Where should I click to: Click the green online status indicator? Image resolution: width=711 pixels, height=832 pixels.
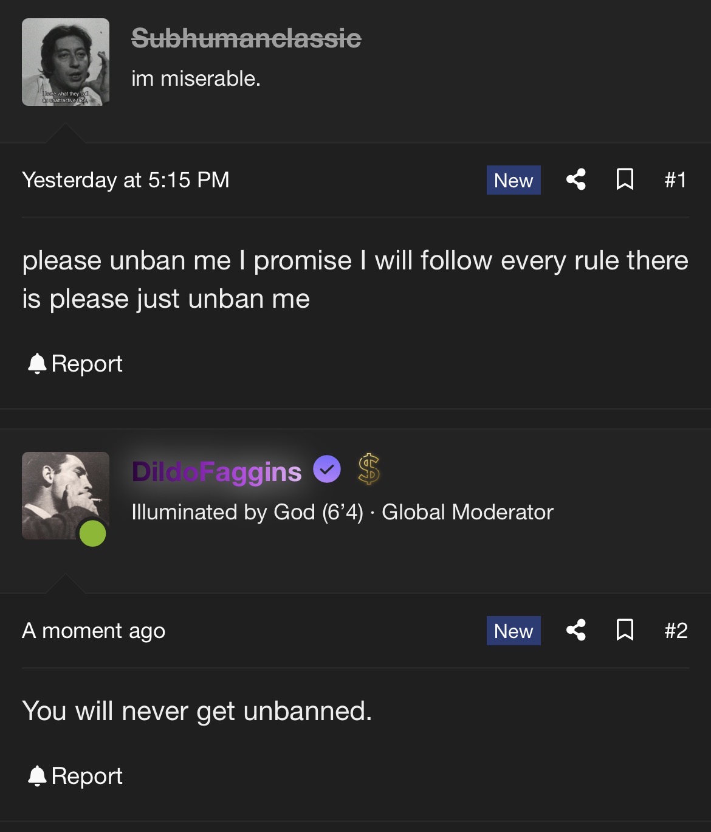click(x=92, y=533)
